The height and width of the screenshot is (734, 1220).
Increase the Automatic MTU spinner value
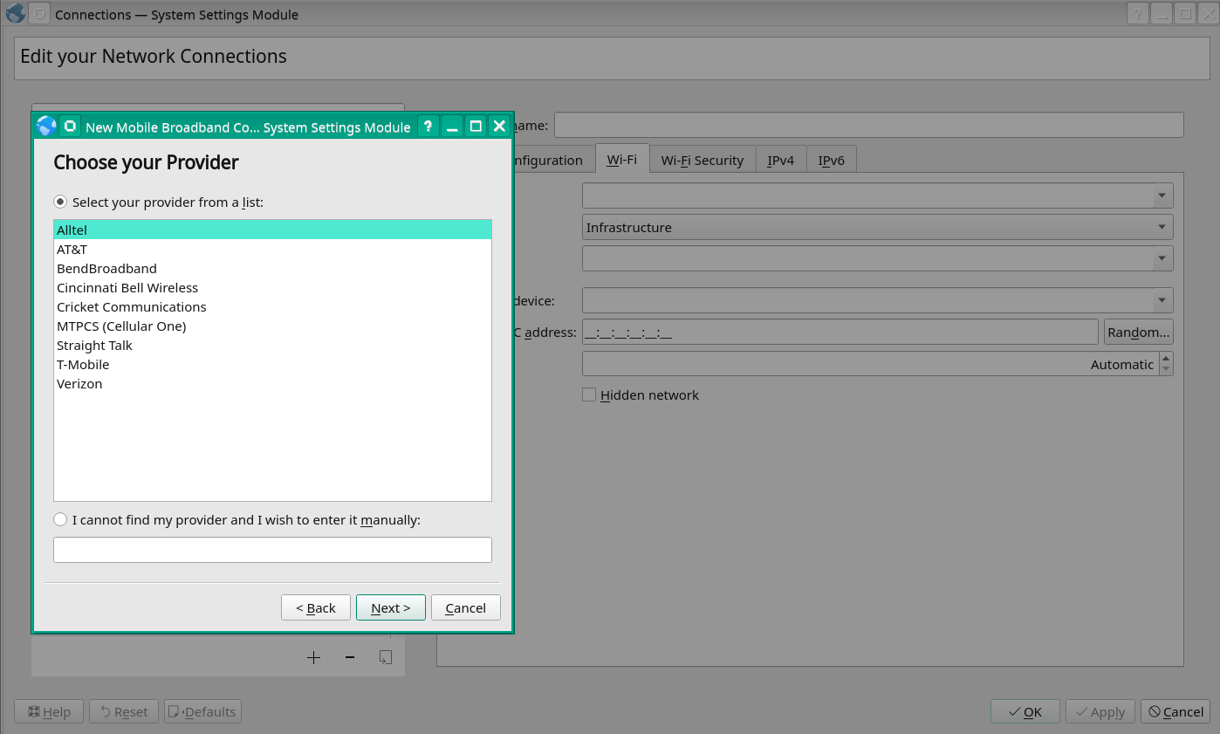(1166, 358)
